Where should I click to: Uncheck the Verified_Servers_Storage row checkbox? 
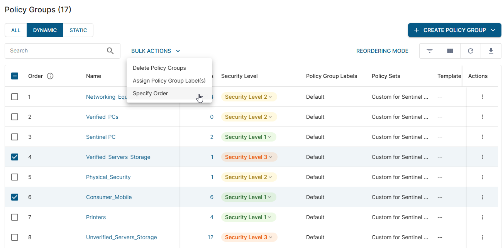[x=15, y=157]
